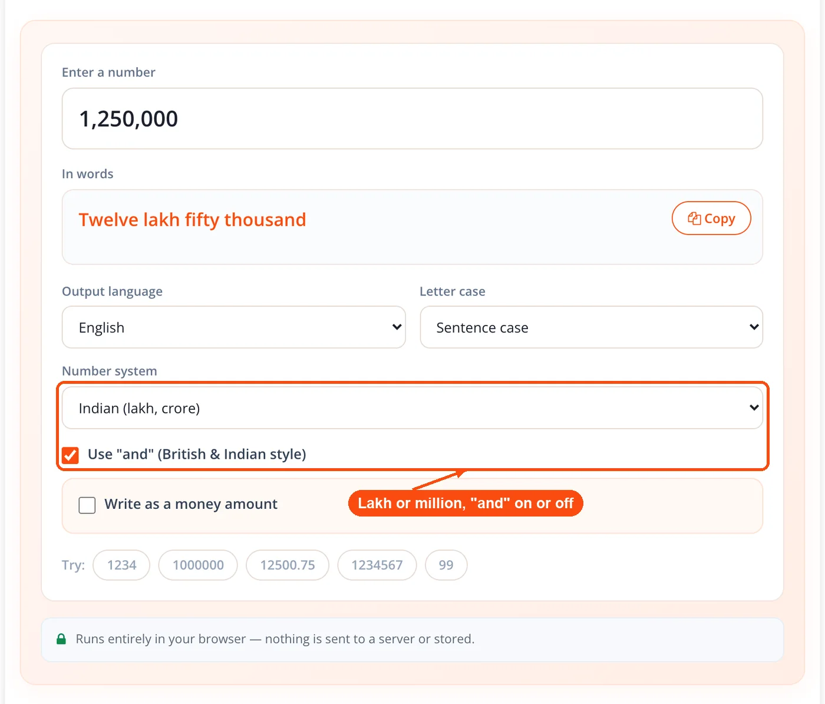Click the "In words" label
The height and width of the screenshot is (704, 825).
click(88, 174)
